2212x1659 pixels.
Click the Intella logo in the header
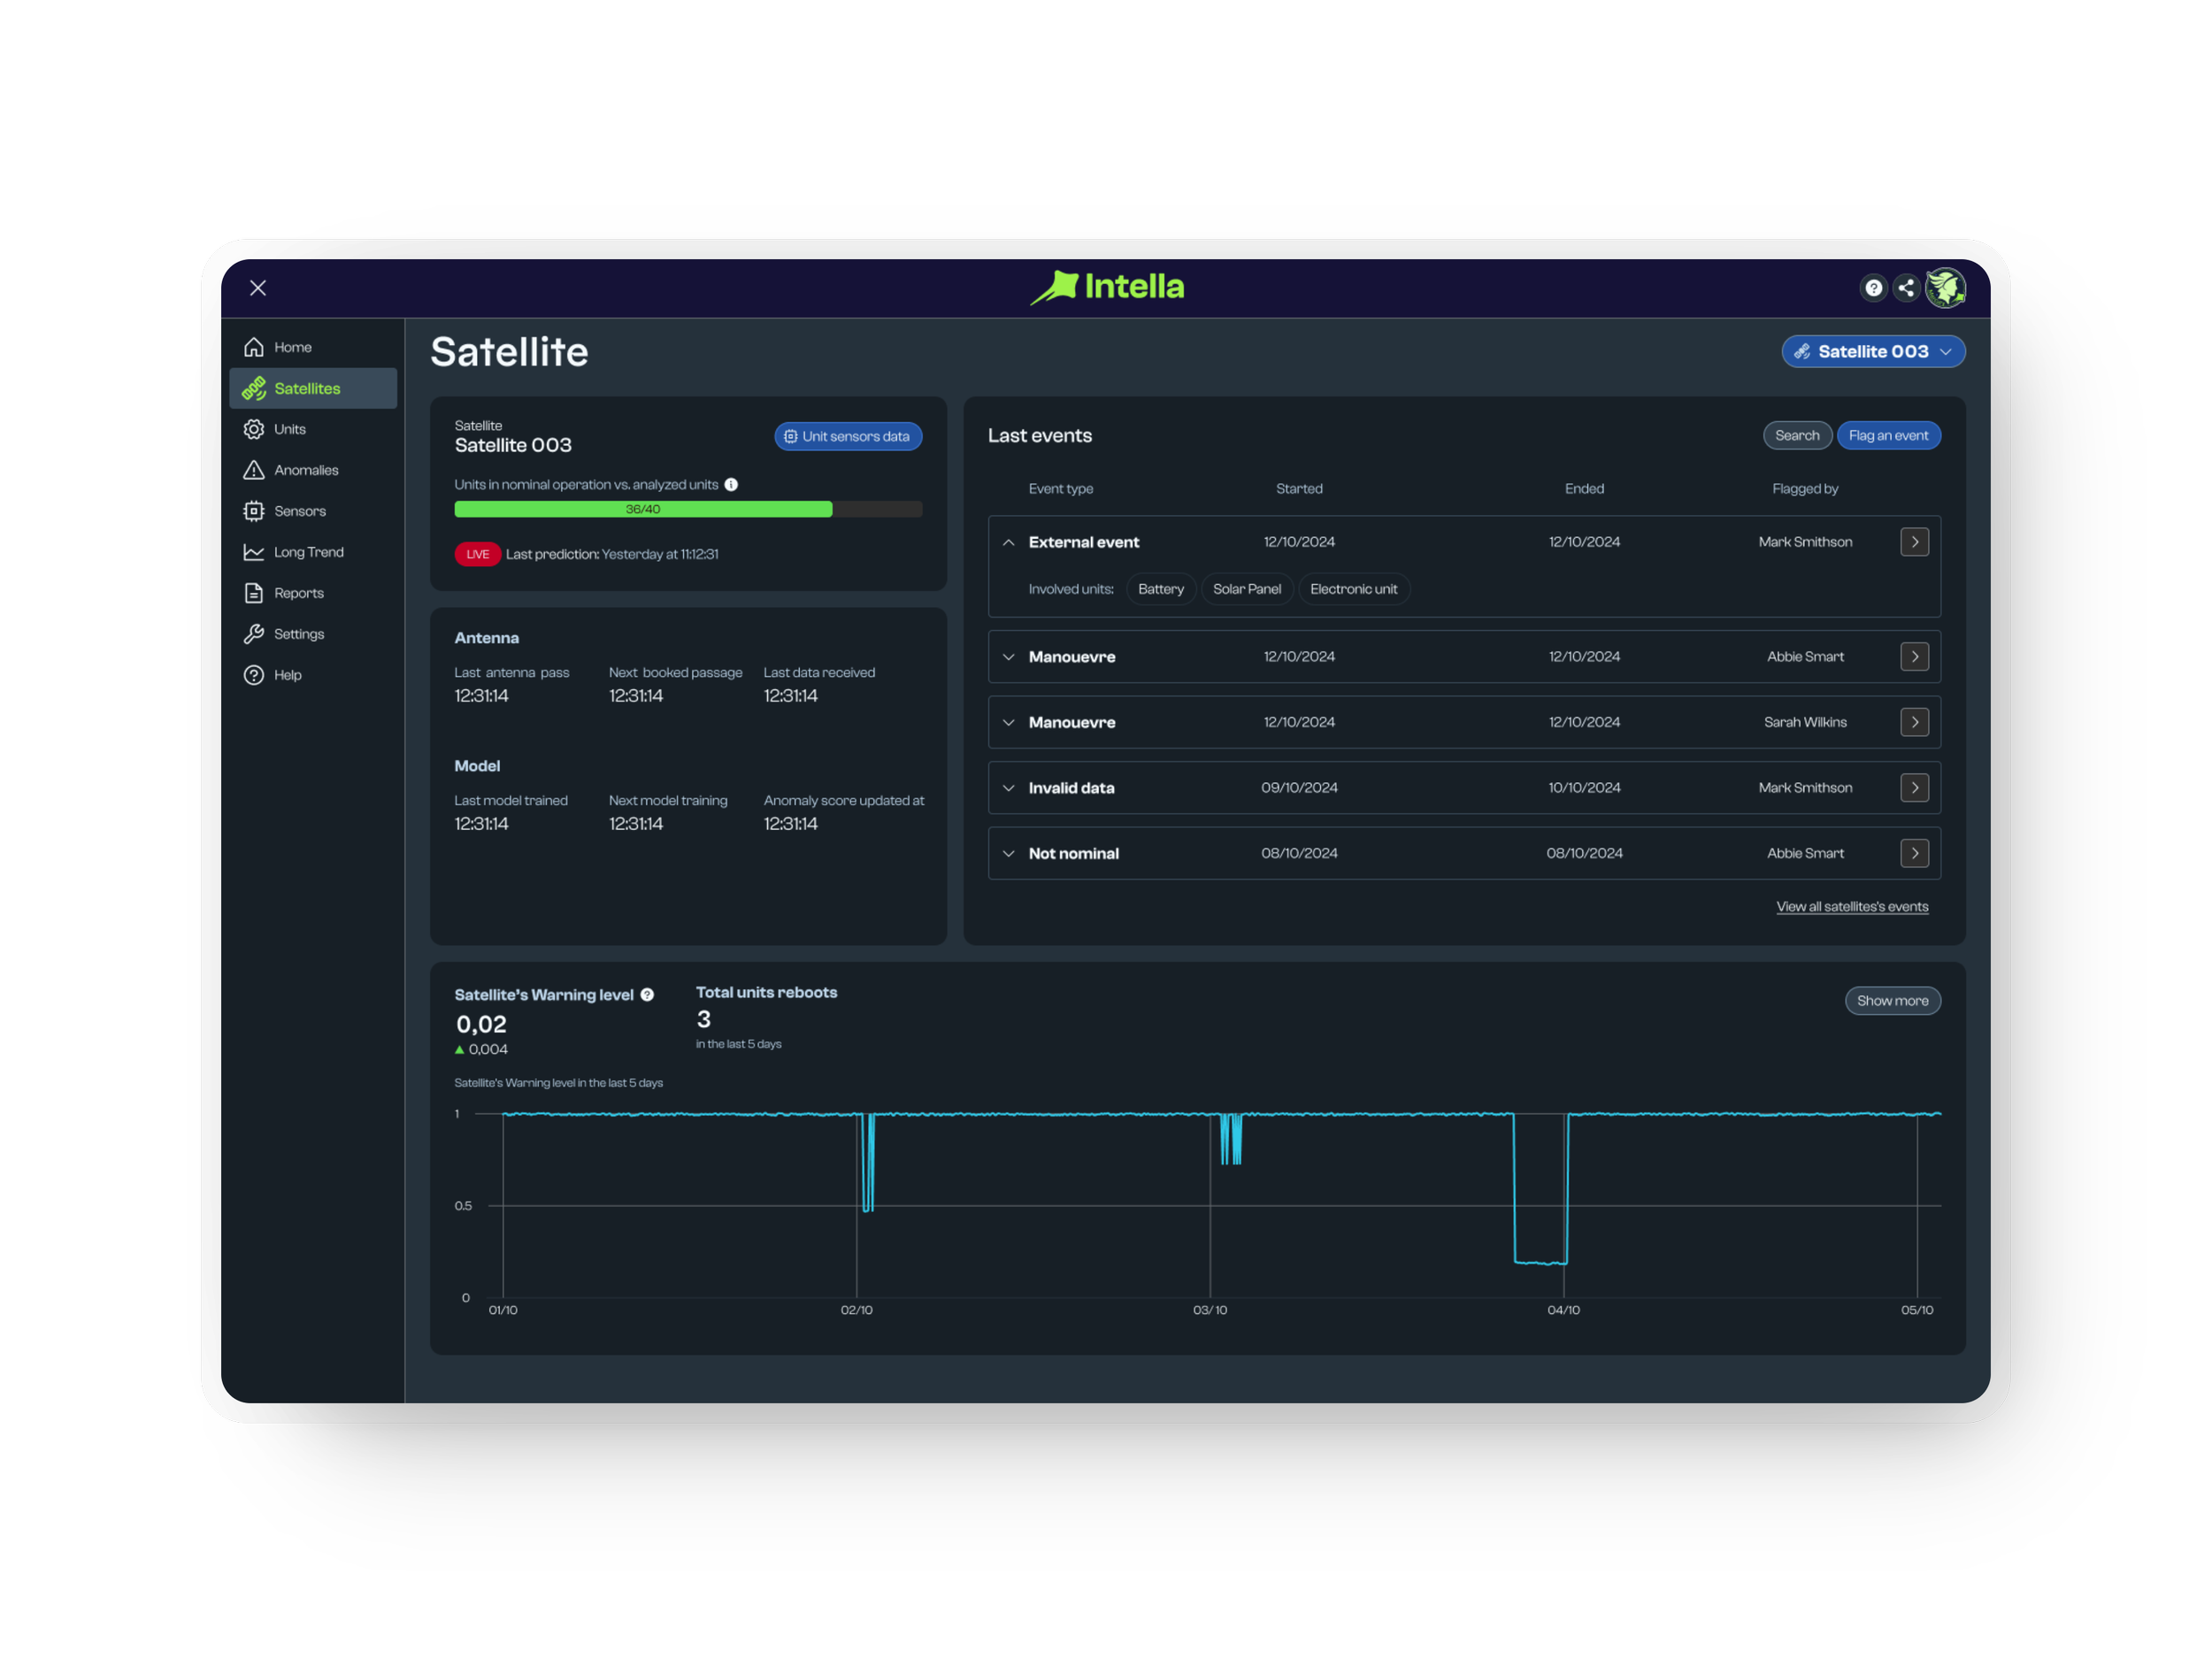(1107, 287)
